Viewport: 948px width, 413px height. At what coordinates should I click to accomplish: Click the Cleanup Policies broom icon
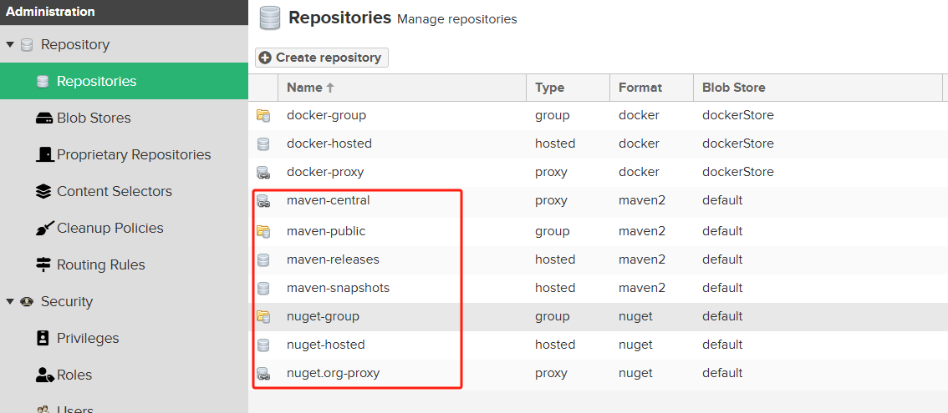coord(44,229)
